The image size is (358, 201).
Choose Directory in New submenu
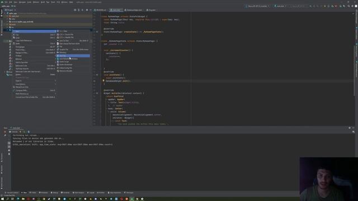coord(73,52)
